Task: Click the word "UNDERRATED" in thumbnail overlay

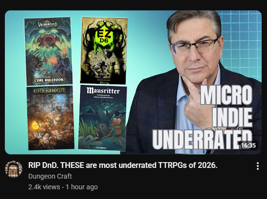Action: coord(202,140)
